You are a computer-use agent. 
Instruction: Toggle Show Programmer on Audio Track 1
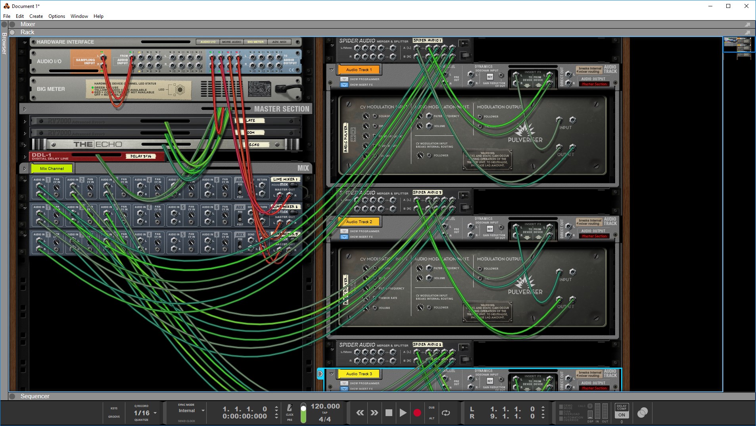coord(344,79)
